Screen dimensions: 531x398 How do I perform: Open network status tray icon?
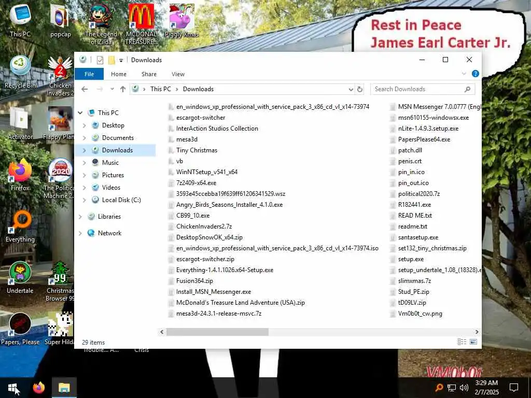(452, 388)
